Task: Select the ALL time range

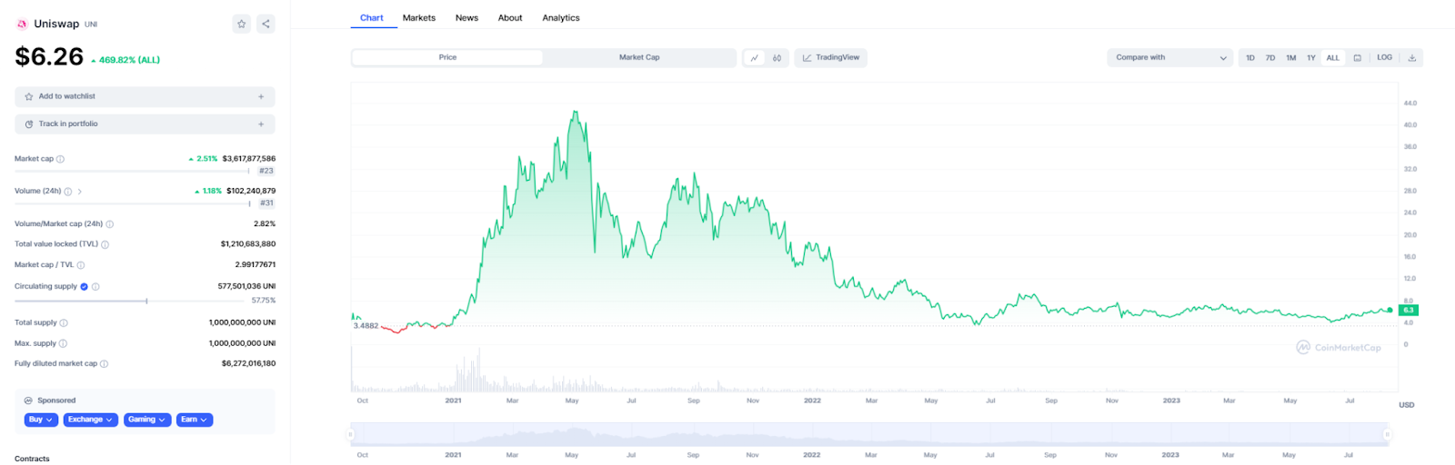Action: point(1333,57)
